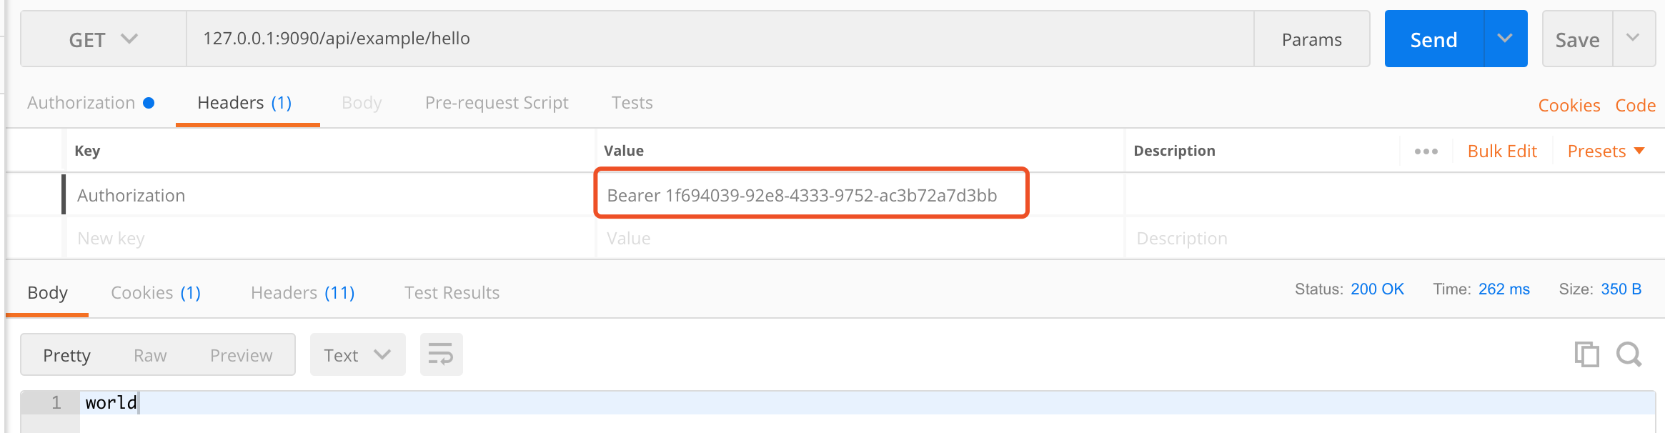Switch response view to Raw
This screenshot has height=433, width=1665.
click(x=151, y=354)
